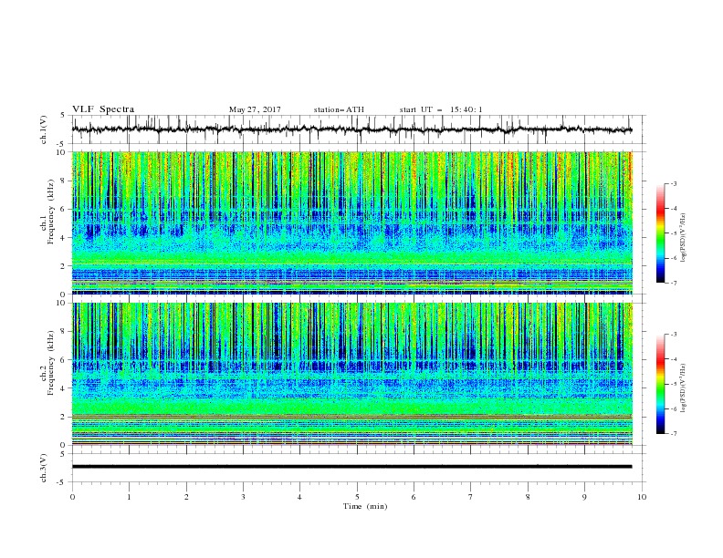Click the thick black ch.3 voltage trace
The height and width of the screenshot is (558, 723).
[351, 467]
